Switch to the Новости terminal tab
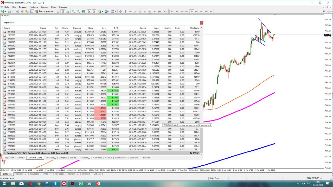 (x=50, y=158)
